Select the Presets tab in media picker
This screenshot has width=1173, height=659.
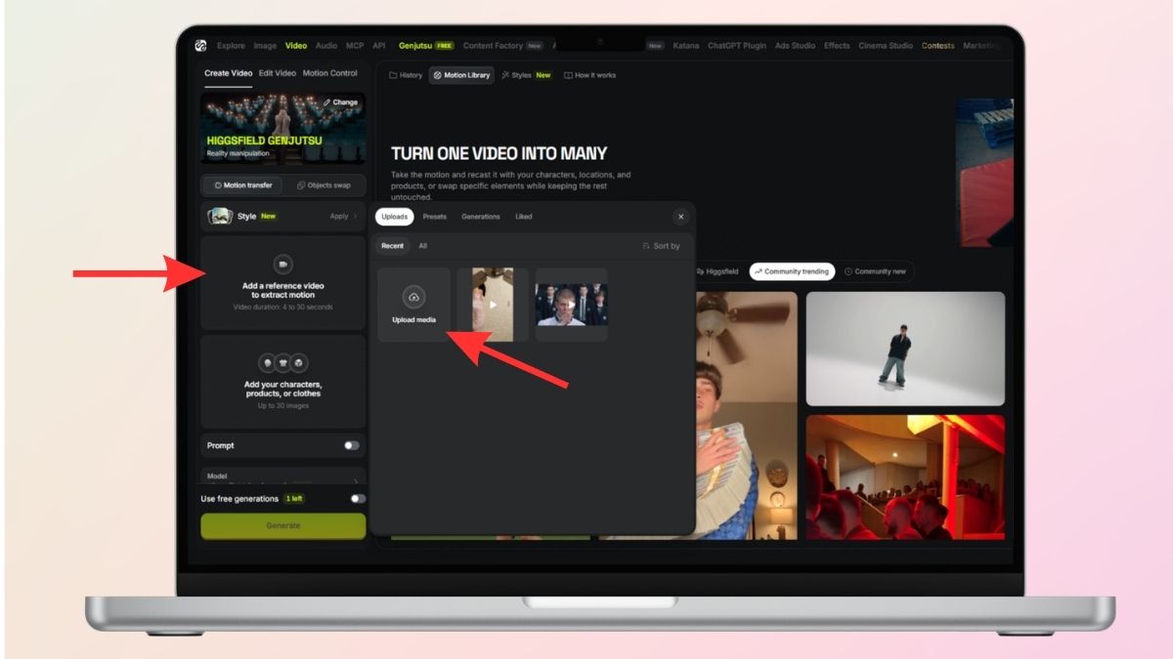434,217
